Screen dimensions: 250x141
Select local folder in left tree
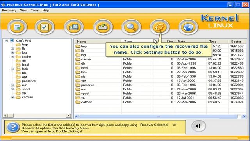[x=25, y=65]
